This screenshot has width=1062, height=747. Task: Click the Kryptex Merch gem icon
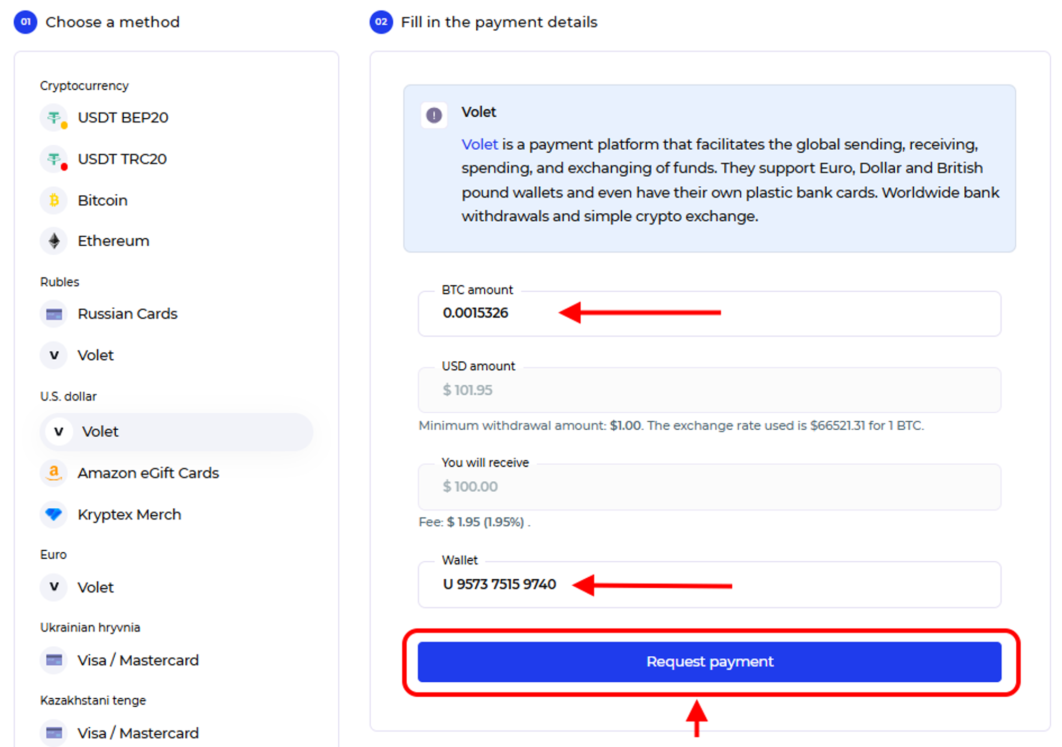point(54,514)
